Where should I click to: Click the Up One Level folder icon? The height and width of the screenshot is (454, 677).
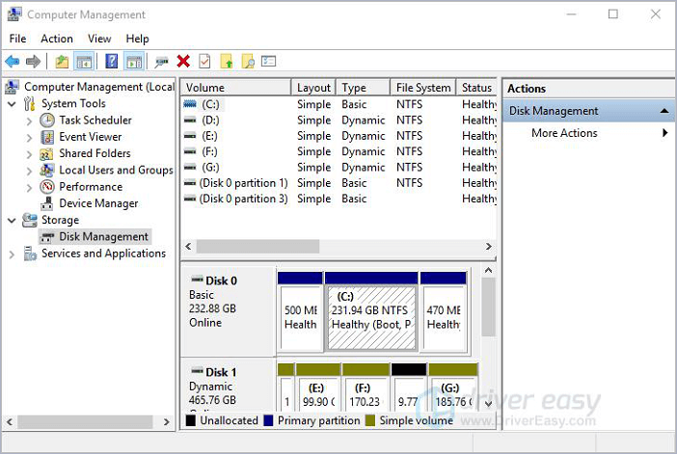point(62,62)
